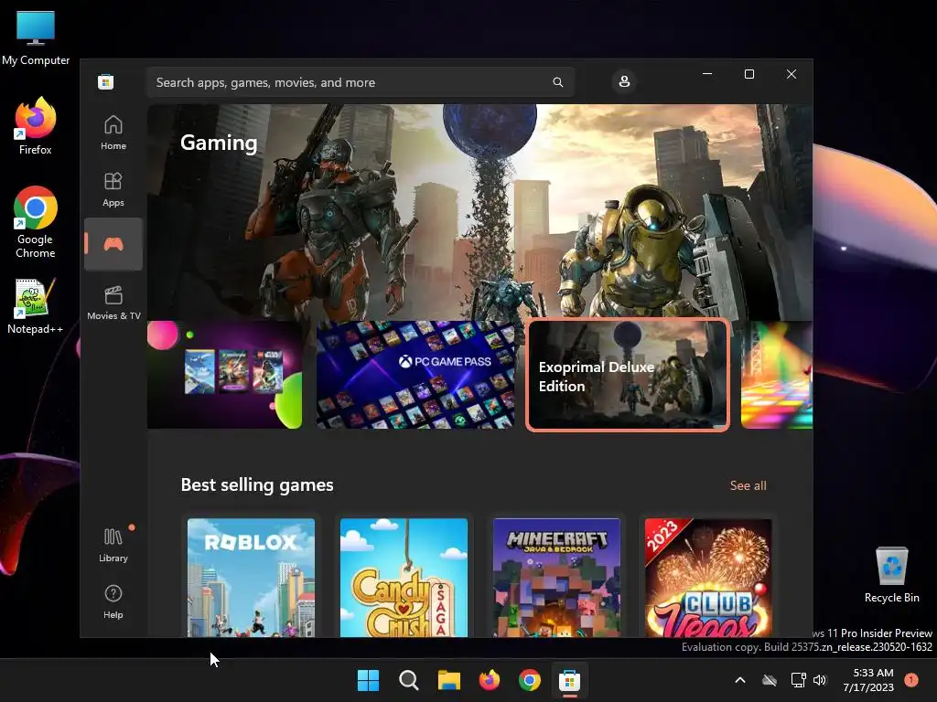This screenshot has height=702, width=937.
Task: Launch Firefox from the taskbar
Action: (490, 680)
